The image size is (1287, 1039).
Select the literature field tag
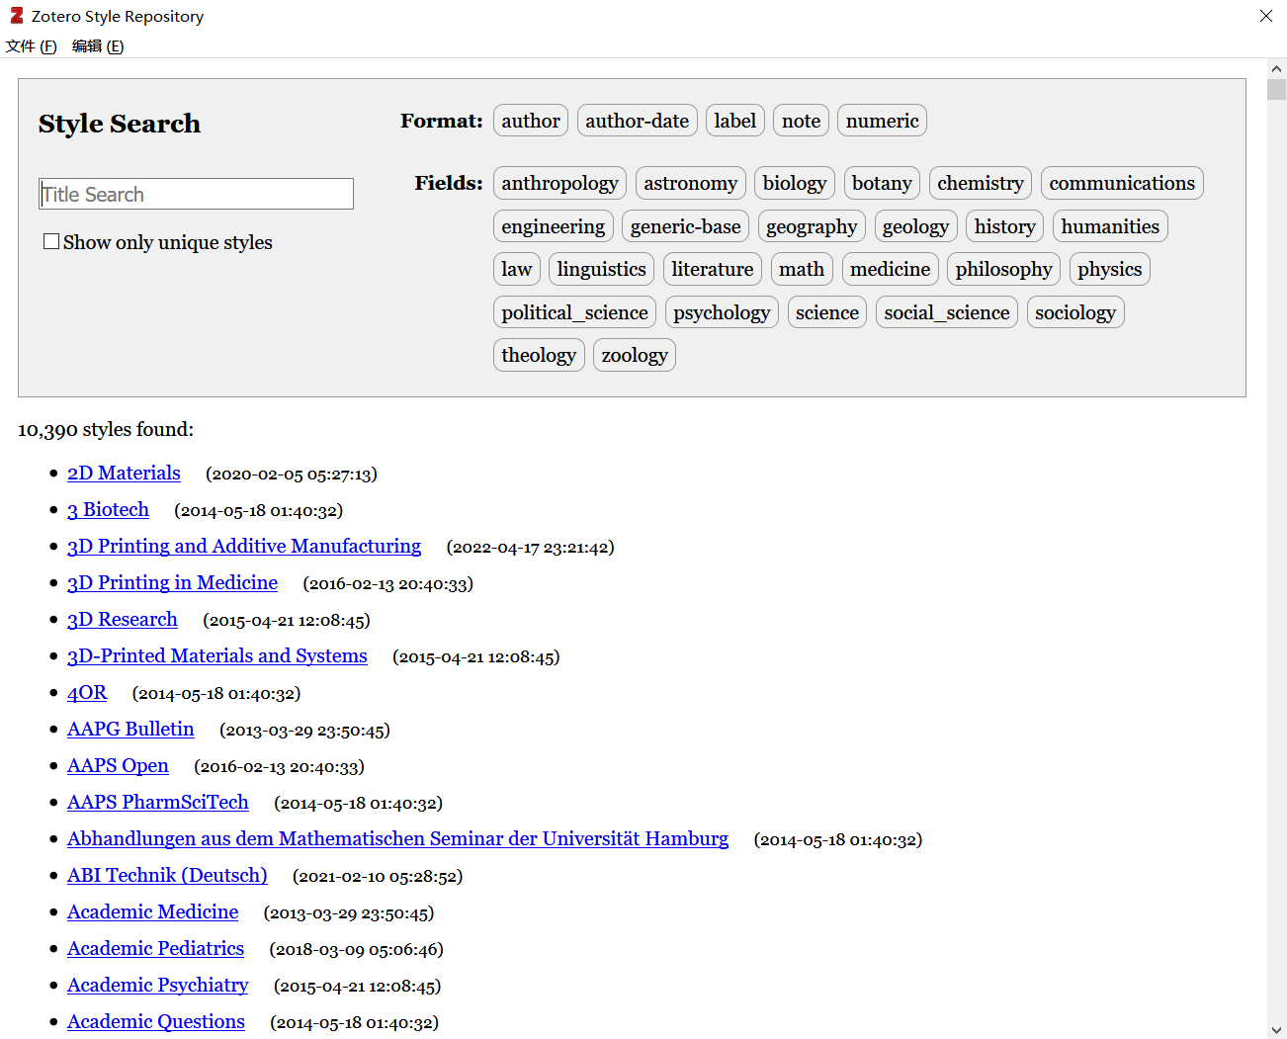point(713,269)
